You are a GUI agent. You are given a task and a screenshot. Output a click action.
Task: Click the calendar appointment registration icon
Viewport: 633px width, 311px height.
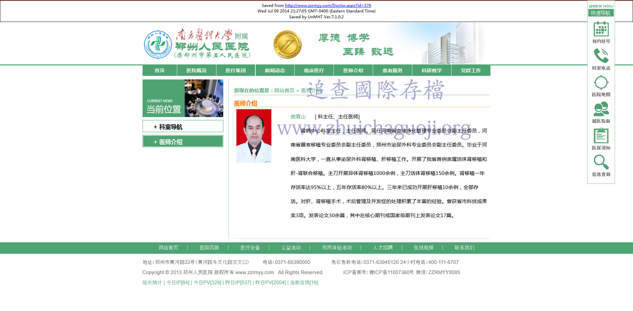pos(601,30)
